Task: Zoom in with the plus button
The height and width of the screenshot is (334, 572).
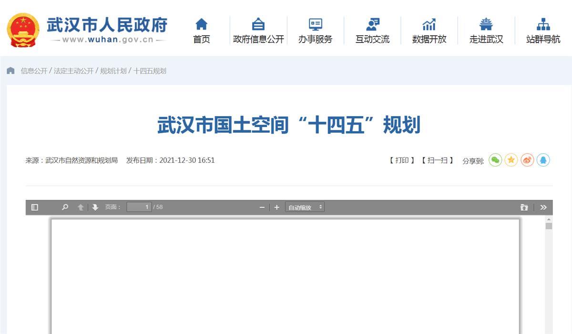Action: (x=276, y=207)
